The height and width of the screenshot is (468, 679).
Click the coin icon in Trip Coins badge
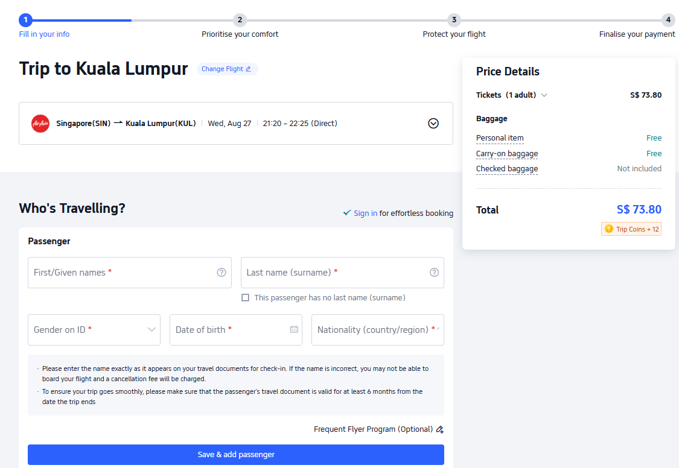608,229
